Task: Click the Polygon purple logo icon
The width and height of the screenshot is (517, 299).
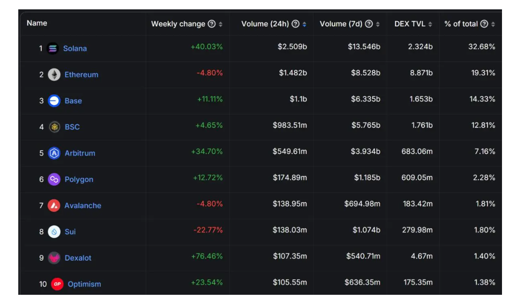Action: tap(54, 179)
